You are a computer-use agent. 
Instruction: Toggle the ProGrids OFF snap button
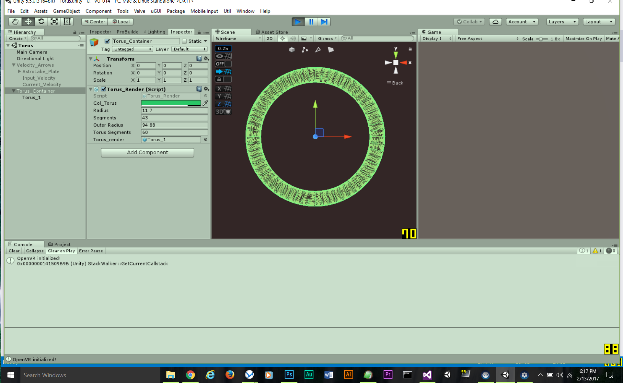pyautogui.click(x=223, y=64)
